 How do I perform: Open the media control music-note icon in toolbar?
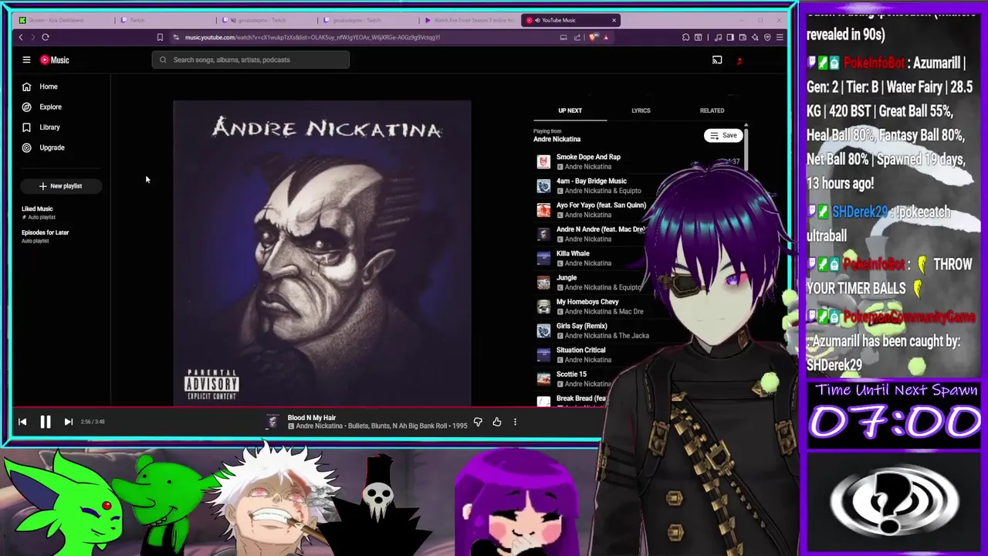pos(718,37)
